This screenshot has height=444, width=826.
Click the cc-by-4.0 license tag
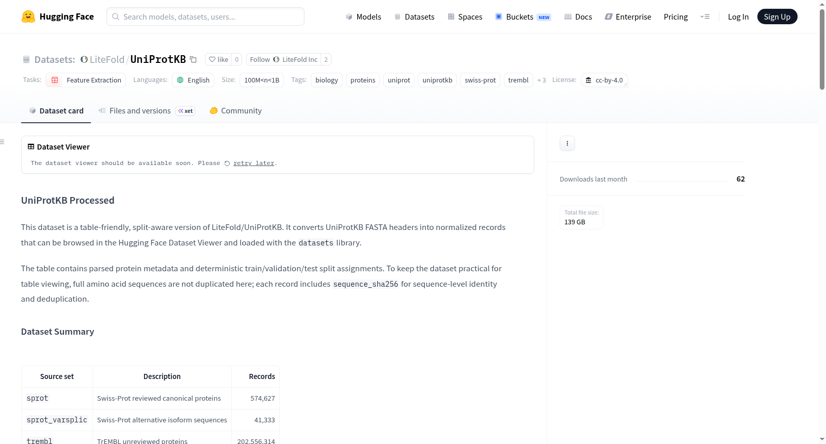(x=604, y=80)
